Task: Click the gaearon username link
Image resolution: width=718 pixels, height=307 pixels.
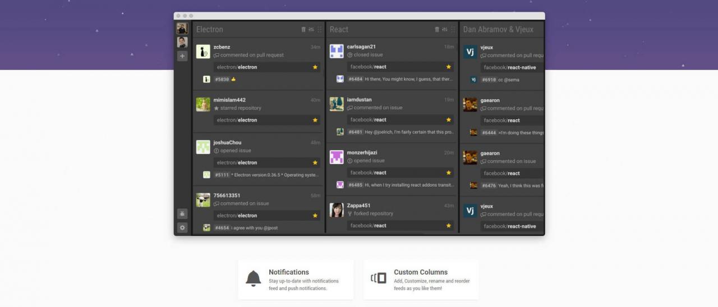Action: click(490, 100)
